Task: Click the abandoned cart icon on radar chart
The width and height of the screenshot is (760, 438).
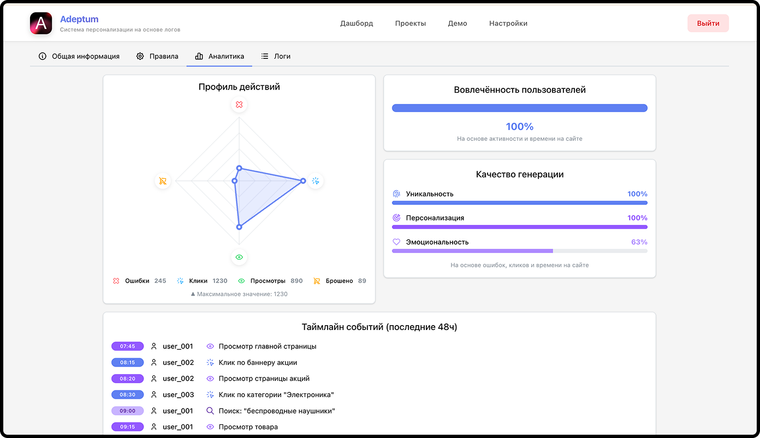Action: tap(163, 181)
